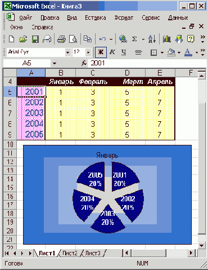208x270 pixels.
Task: Expand the Name Box dropdown next to A5
Action: (x=55, y=63)
